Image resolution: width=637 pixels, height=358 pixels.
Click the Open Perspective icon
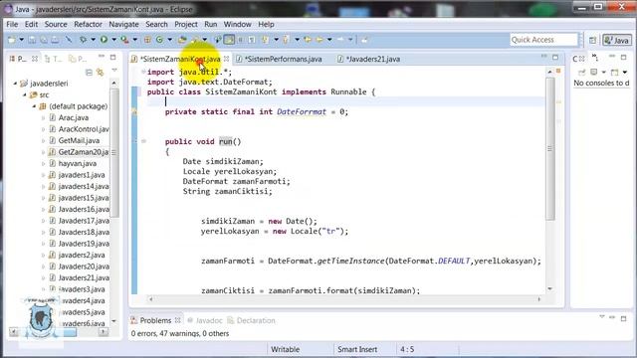point(593,40)
